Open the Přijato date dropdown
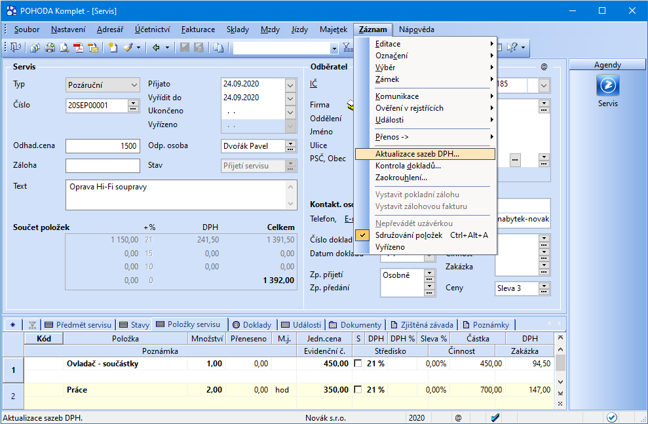Screen dimensions: 648x424 290,85
